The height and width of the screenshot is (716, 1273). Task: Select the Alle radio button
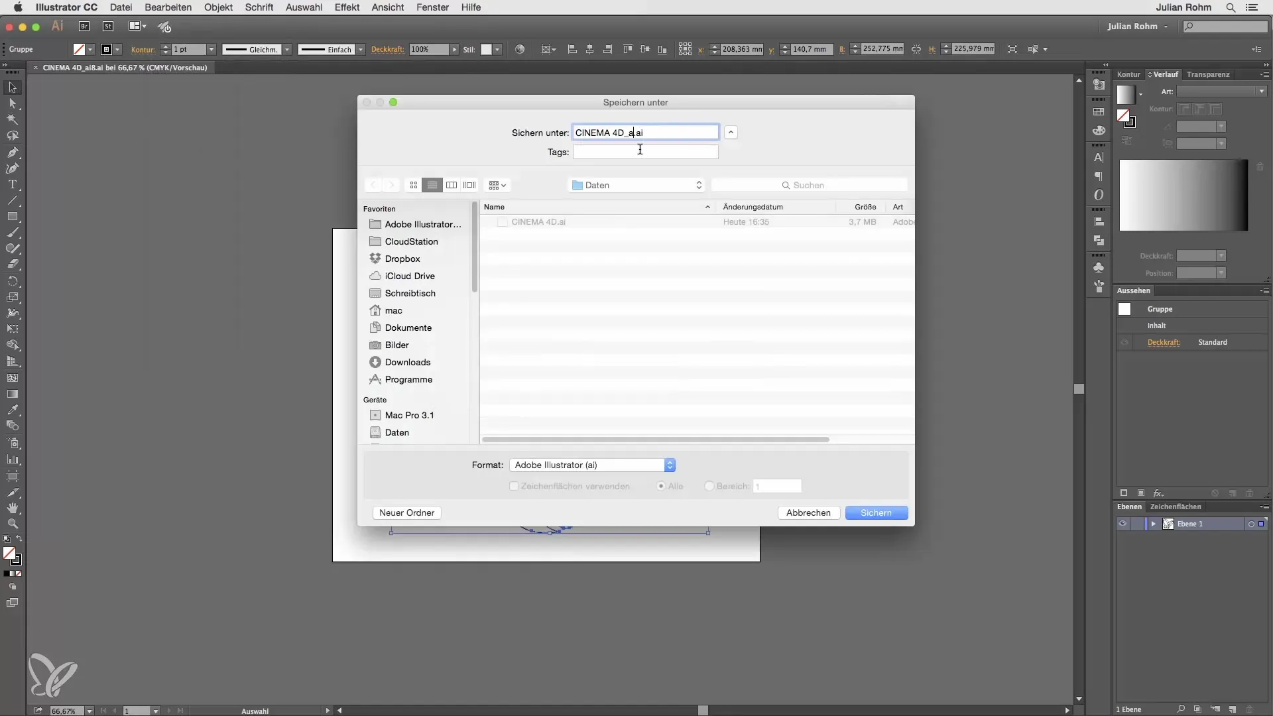[661, 486]
